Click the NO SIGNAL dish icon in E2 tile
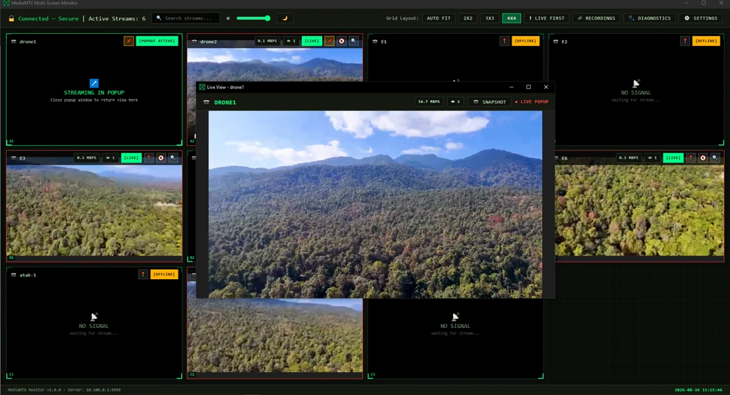Viewport: 730px width, 395px height. [636, 83]
